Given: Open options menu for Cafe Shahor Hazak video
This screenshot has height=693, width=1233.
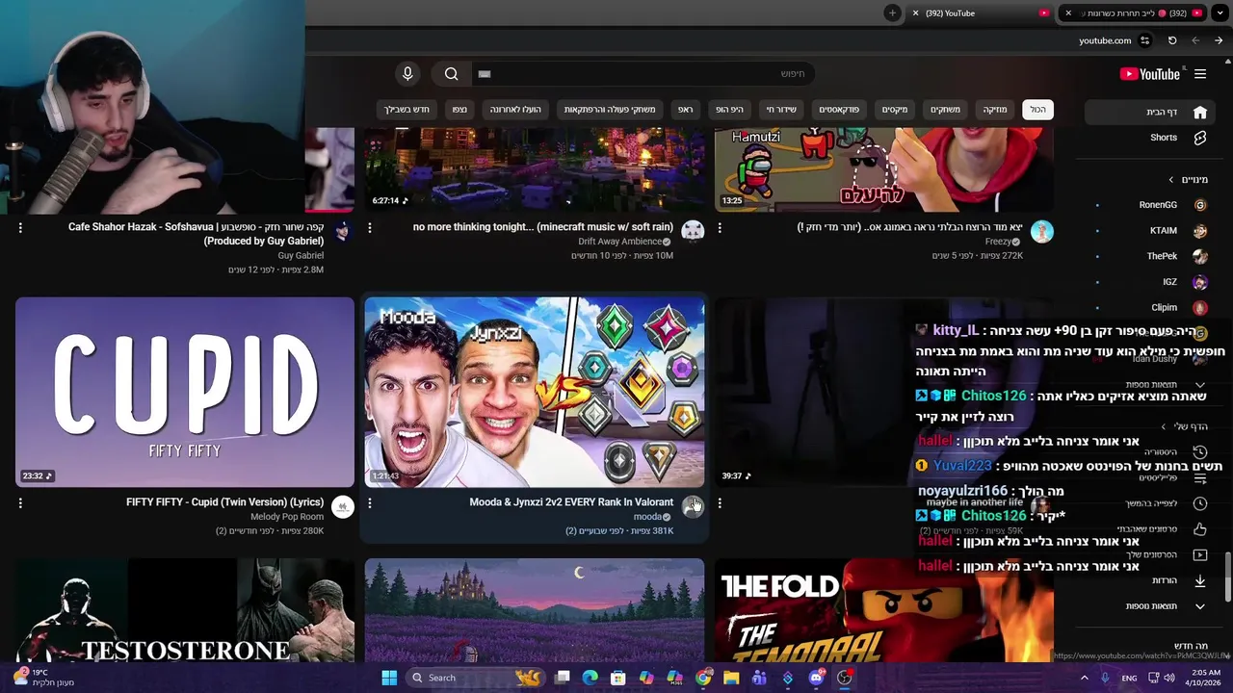Looking at the screenshot, I should pyautogui.click(x=20, y=228).
